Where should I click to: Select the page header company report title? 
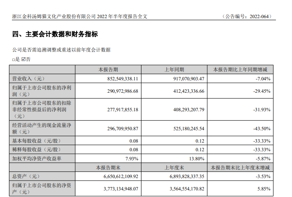click(80, 16)
